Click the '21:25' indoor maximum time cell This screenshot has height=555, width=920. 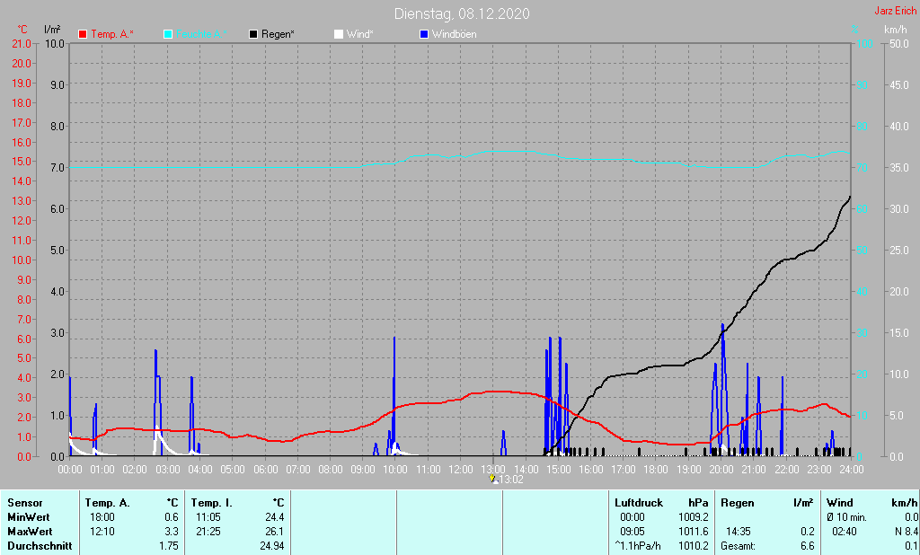pyautogui.click(x=208, y=532)
